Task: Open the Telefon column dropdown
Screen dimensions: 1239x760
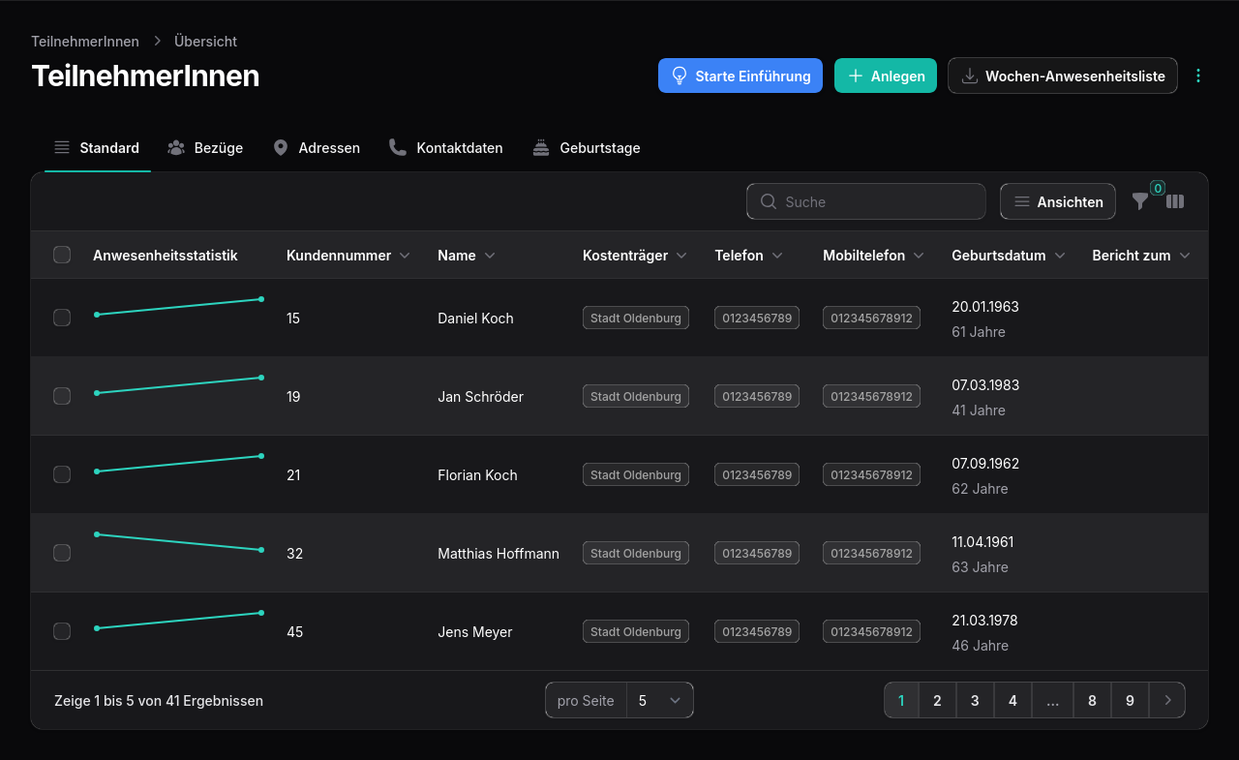Action: click(777, 256)
